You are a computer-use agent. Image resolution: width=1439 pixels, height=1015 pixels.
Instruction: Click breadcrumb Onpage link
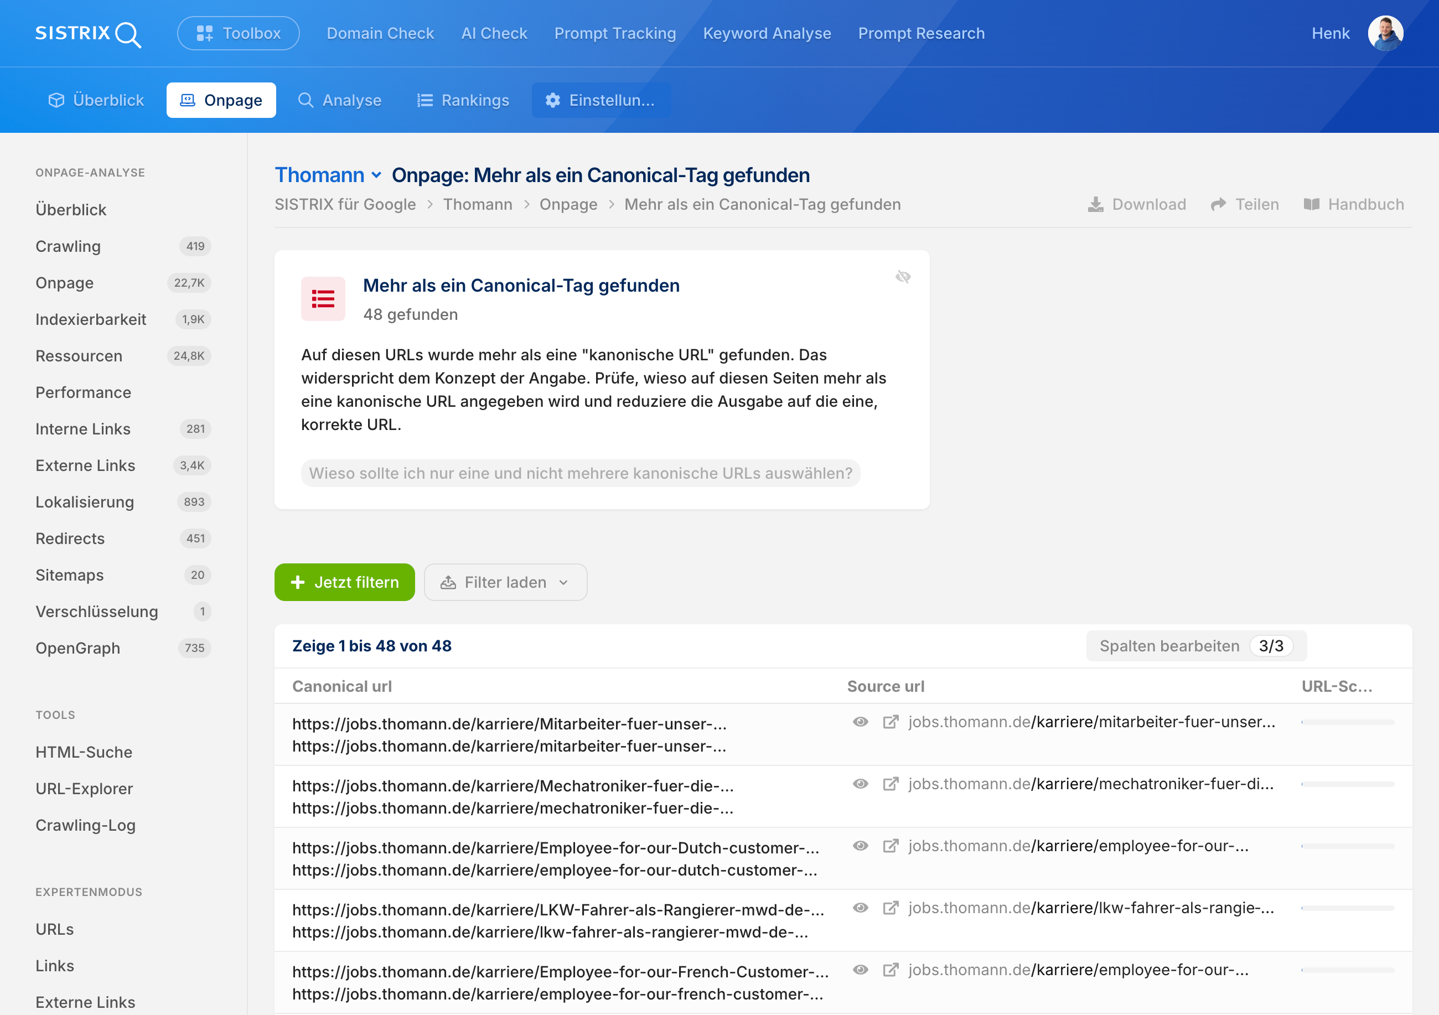(x=568, y=204)
